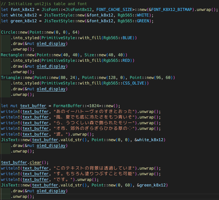Select the Rgb565::BLUE fill color

(x=118, y=38)
